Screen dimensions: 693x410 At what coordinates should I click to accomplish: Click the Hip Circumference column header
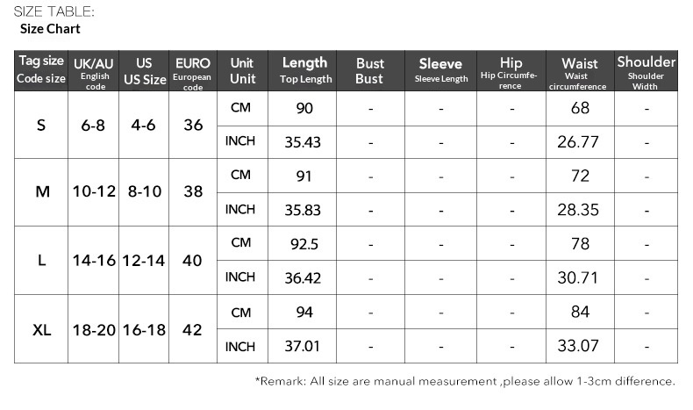pyautogui.click(x=511, y=70)
